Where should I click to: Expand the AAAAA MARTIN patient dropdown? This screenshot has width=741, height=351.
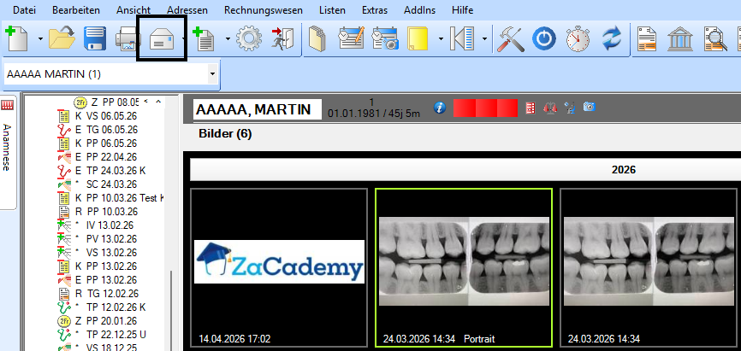coord(212,74)
